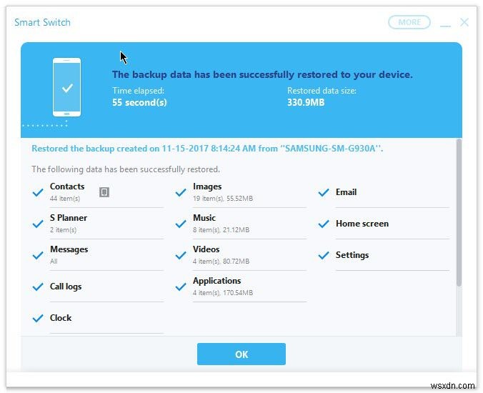Viewport: 483px width, 393px height.
Task: Minimize the Smart Switch window
Action: (445, 24)
